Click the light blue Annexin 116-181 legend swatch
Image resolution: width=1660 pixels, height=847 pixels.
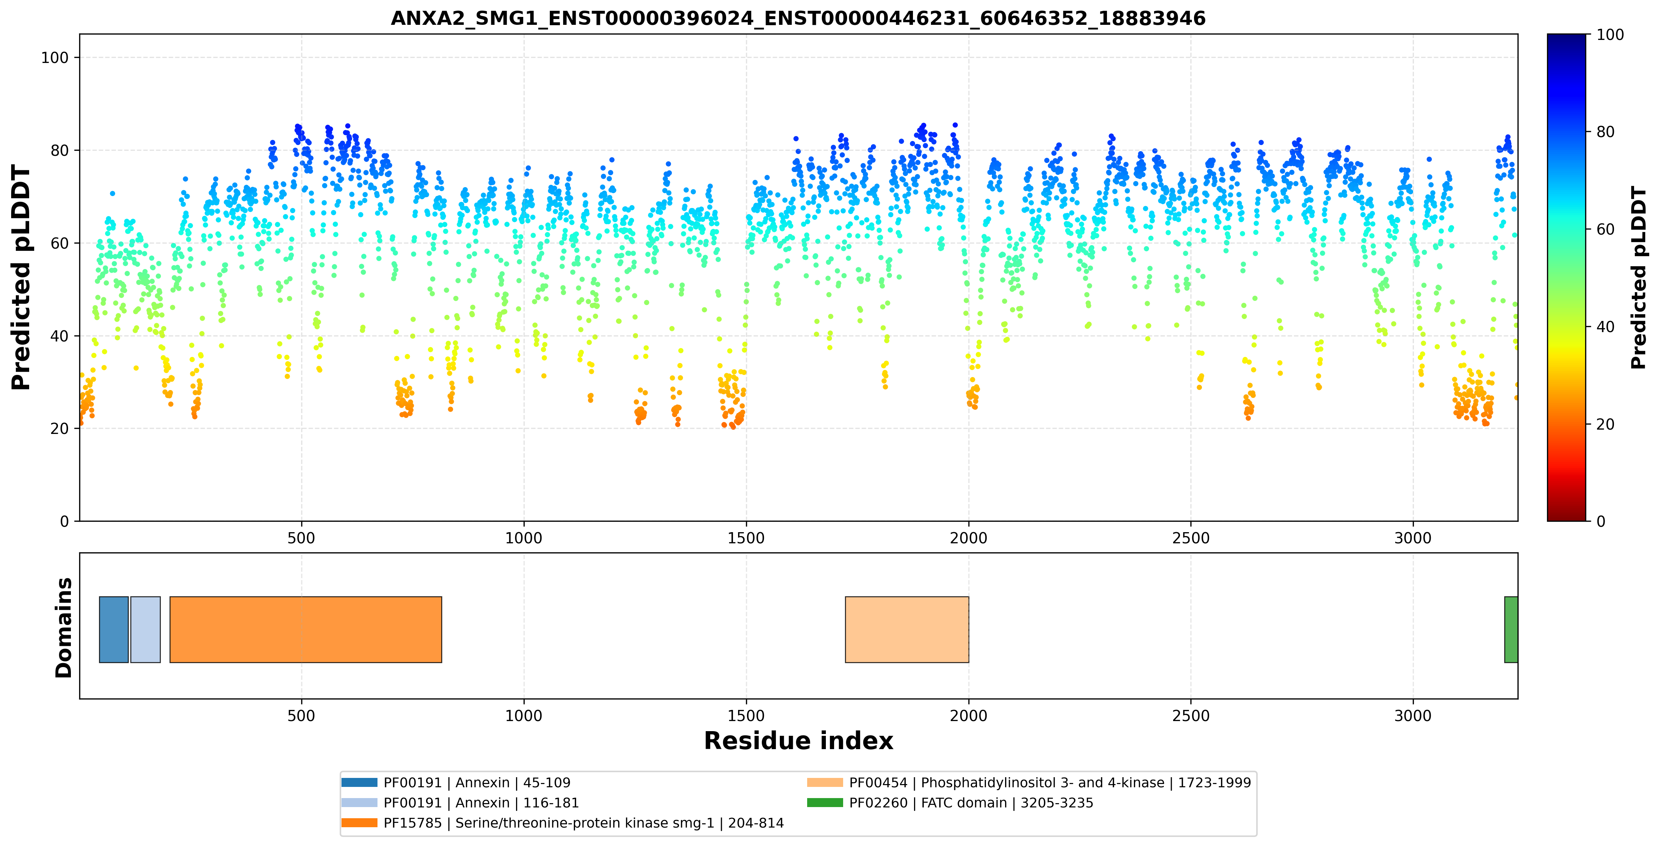pos(359,802)
